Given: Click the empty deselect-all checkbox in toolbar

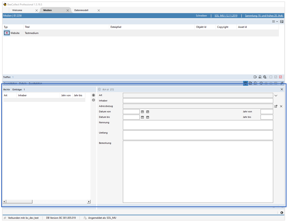Looking at the screenshot, I should pos(271,77).
